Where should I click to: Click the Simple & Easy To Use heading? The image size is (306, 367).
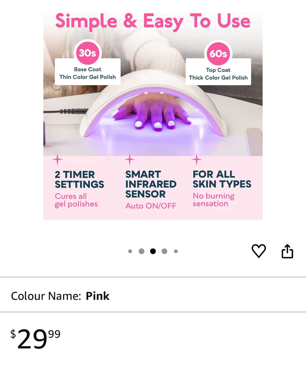(x=152, y=21)
